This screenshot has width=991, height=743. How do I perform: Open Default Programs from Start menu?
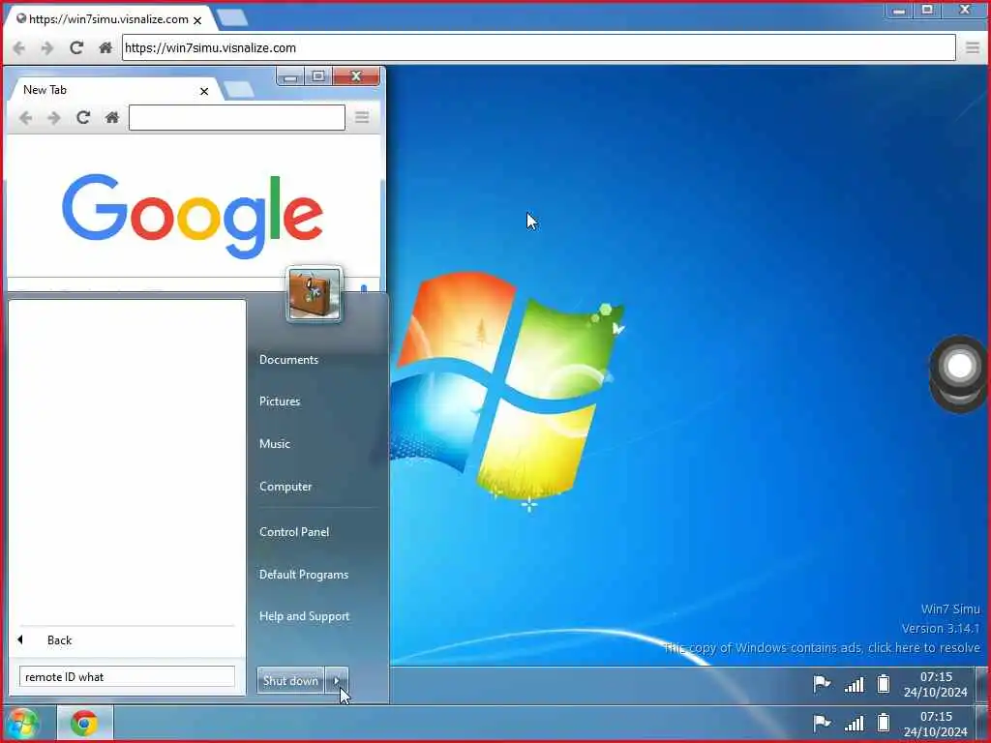(x=304, y=575)
